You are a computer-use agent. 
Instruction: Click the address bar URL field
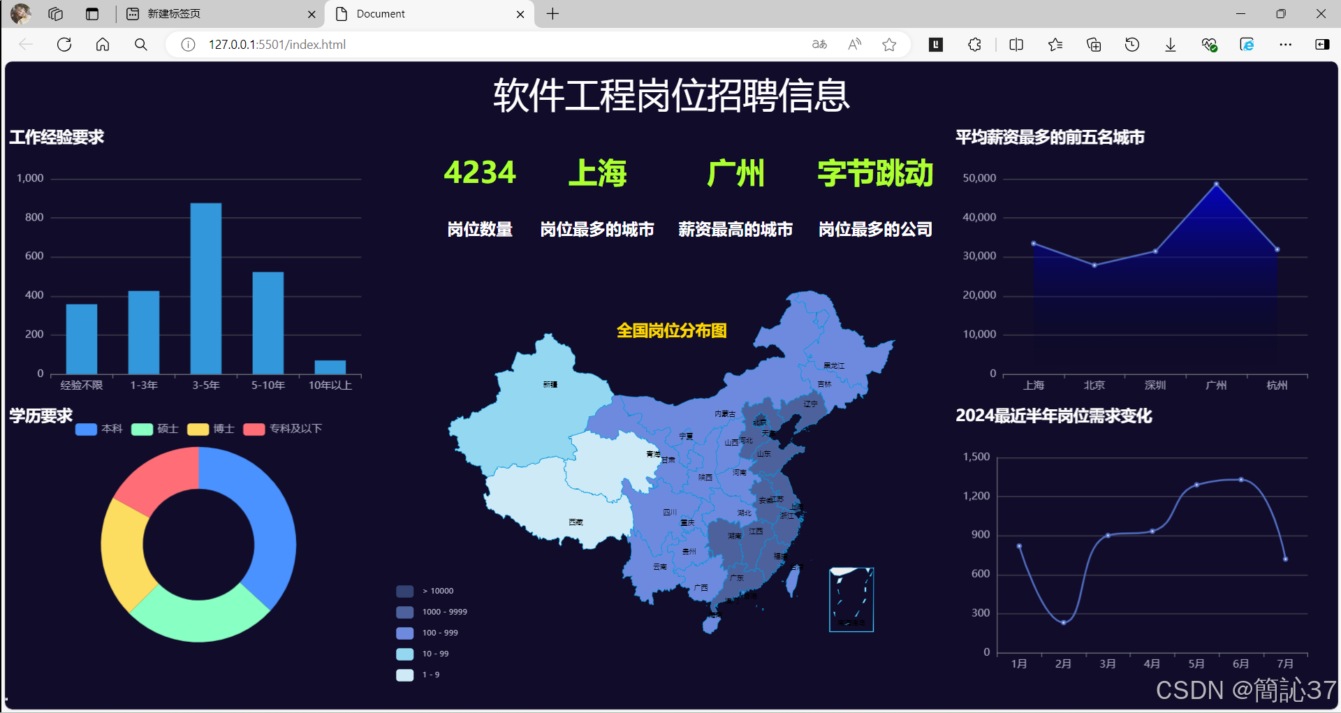click(489, 45)
